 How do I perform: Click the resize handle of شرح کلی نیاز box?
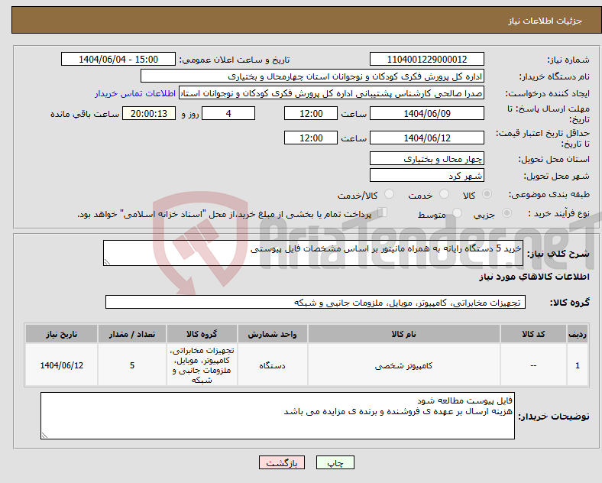[107, 262]
